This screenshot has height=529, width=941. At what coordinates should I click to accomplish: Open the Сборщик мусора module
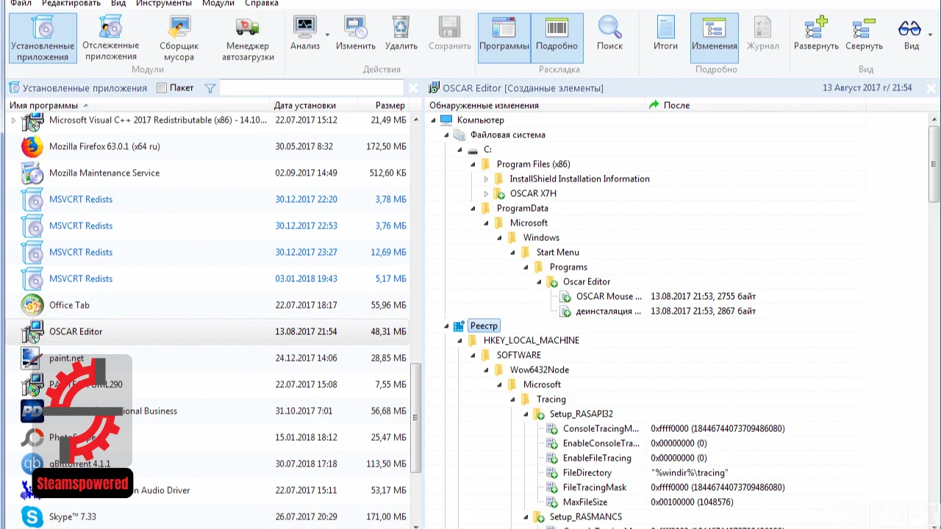(x=179, y=38)
